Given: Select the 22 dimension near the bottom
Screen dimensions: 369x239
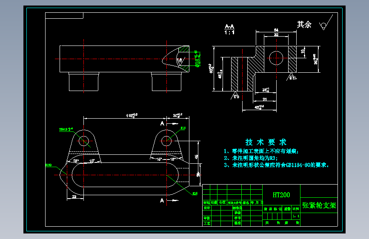Looking at the screenshot, I should pyautogui.click(x=74, y=196).
